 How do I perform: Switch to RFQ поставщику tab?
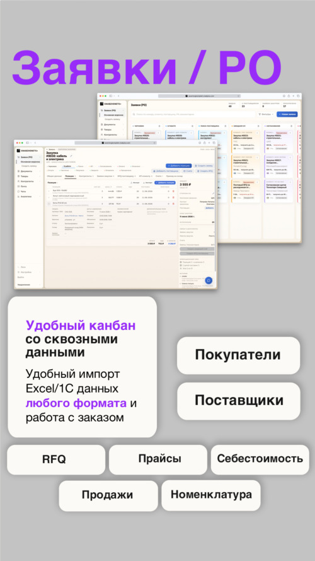click(x=127, y=176)
